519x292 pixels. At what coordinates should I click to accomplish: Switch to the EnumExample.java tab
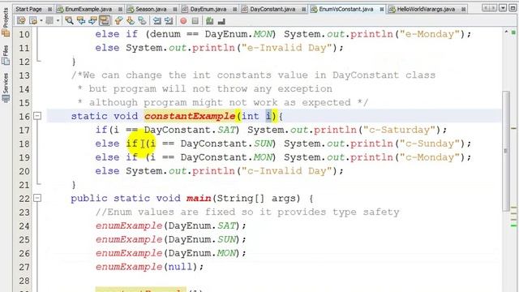(x=88, y=9)
